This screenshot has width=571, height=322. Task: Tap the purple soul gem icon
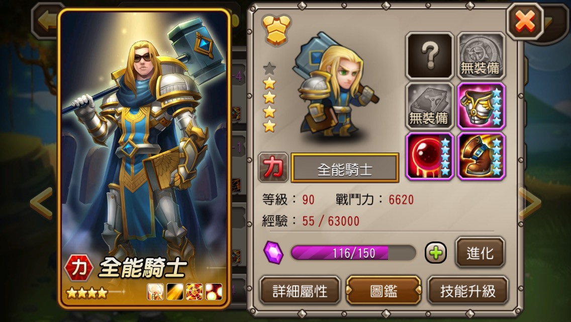(273, 253)
